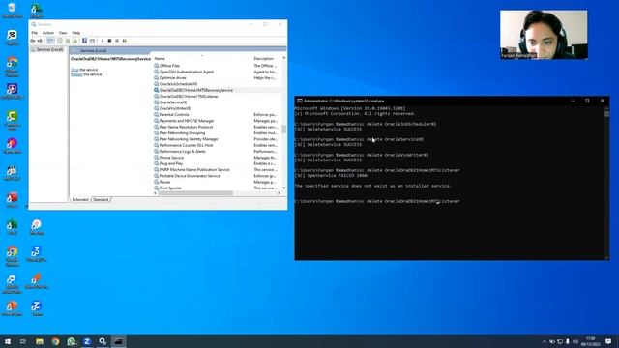The height and width of the screenshot is (348, 619).
Task: Open the Command Prompt taskbar icon
Action: click(118, 341)
